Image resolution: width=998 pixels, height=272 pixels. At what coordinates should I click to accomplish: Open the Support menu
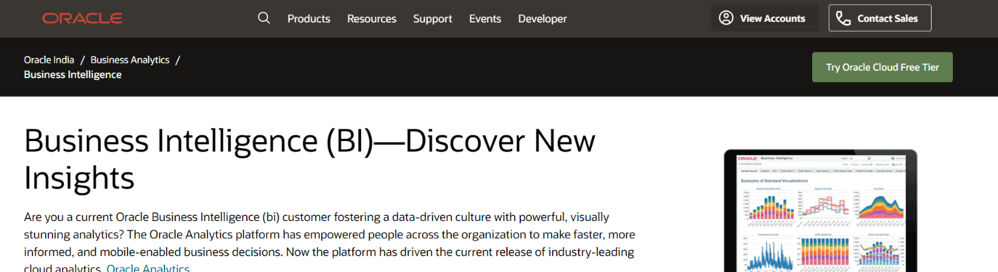[x=433, y=19]
